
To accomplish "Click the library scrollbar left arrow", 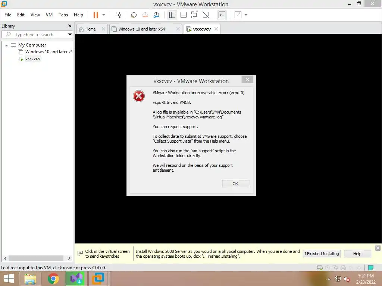I will [x=5, y=258].
